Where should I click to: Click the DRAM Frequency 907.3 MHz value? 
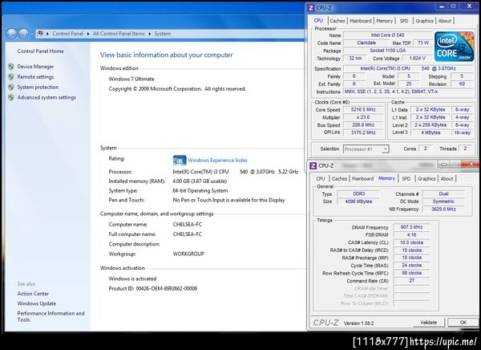tap(411, 227)
